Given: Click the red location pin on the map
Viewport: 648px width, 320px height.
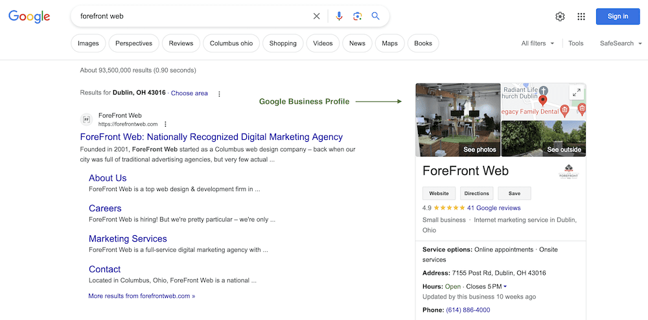Looking at the screenshot, I should tap(543, 100).
